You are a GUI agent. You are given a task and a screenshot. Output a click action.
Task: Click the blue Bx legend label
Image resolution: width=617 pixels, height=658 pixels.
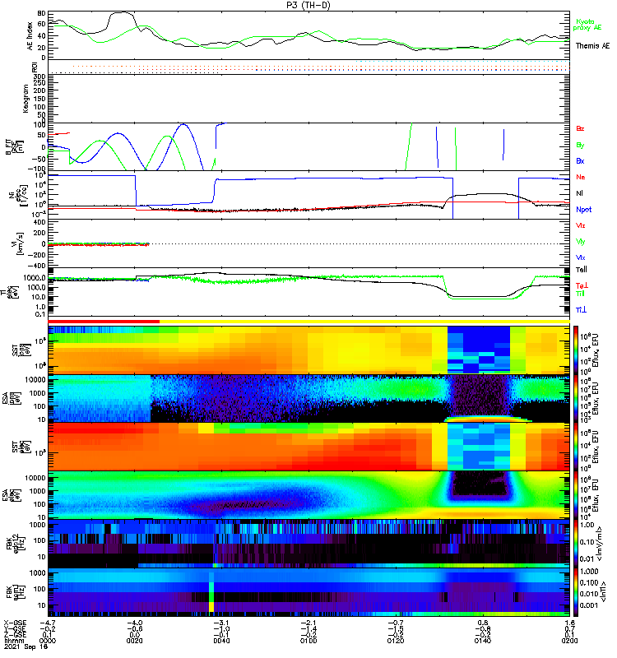pos(580,160)
